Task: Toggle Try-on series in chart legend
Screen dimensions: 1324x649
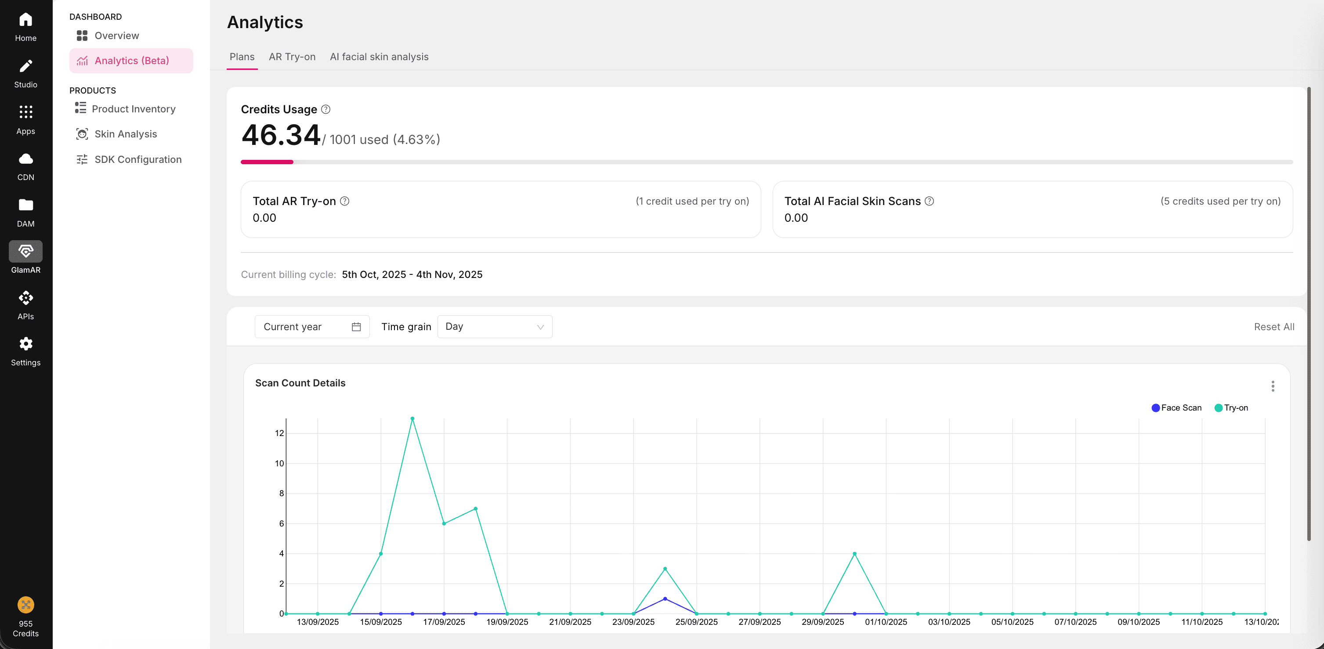Action: coord(1230,408)
